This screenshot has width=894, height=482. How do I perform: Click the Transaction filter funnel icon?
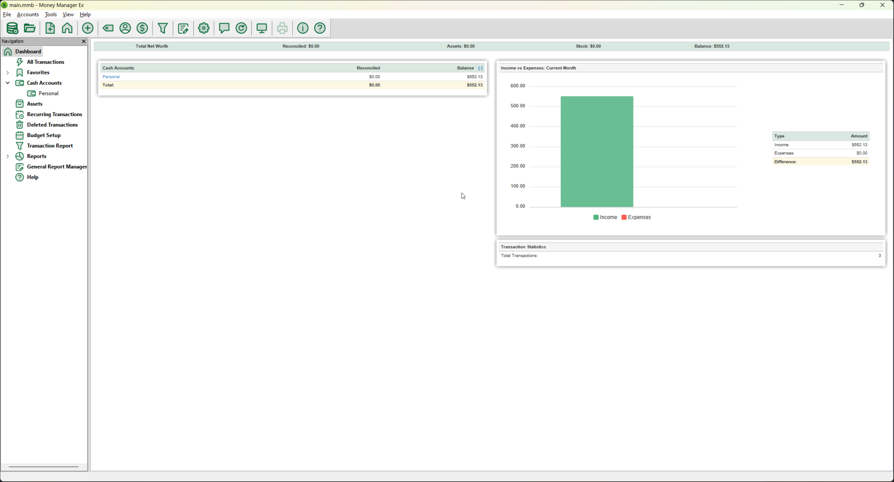(163, 28)
